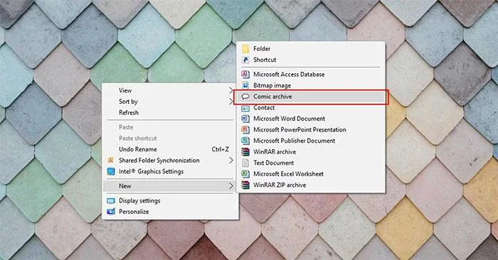Viewport: 498px width, 260px height.
Task: Click the Microsoft Publisher Document icon
Action: [245, 141]
